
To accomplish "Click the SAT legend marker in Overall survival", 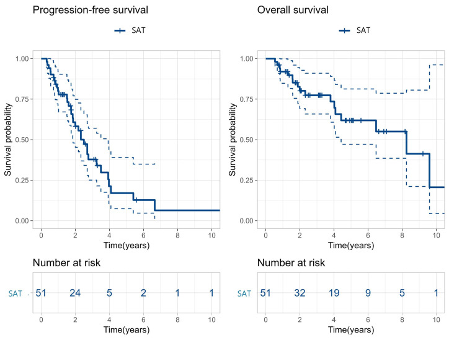I will point(344,30).
